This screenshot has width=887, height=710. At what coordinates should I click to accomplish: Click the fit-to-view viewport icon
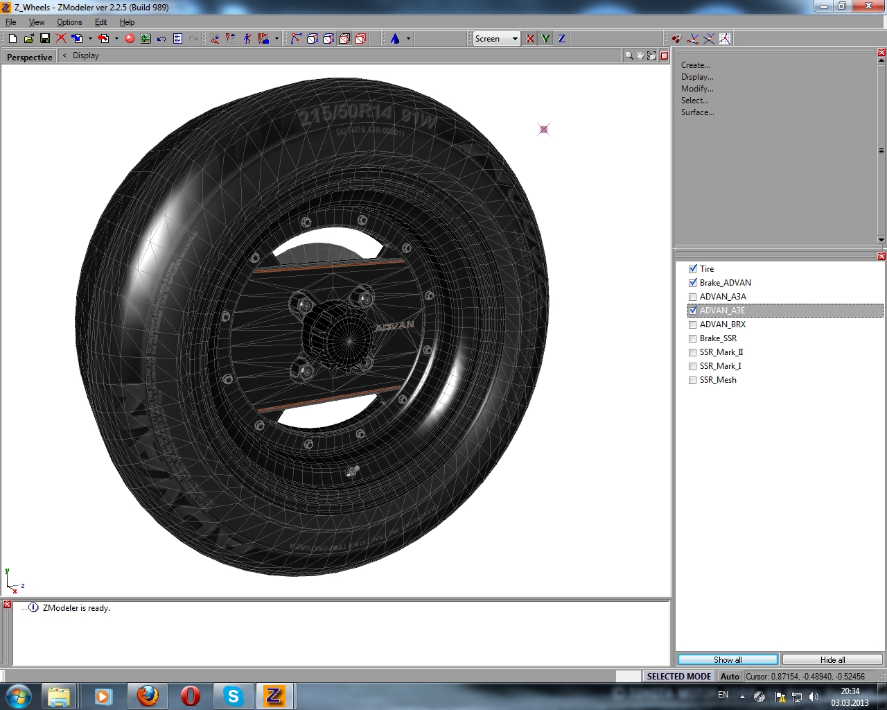[x=651, y=56]
